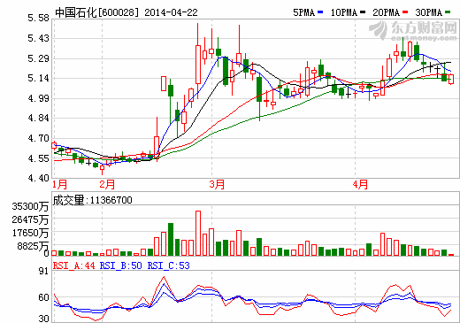Click the RSI axis value 60
The image size is (460, 323).
(43, 297)
